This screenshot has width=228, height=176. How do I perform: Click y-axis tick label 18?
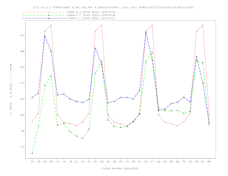[22, 131]
